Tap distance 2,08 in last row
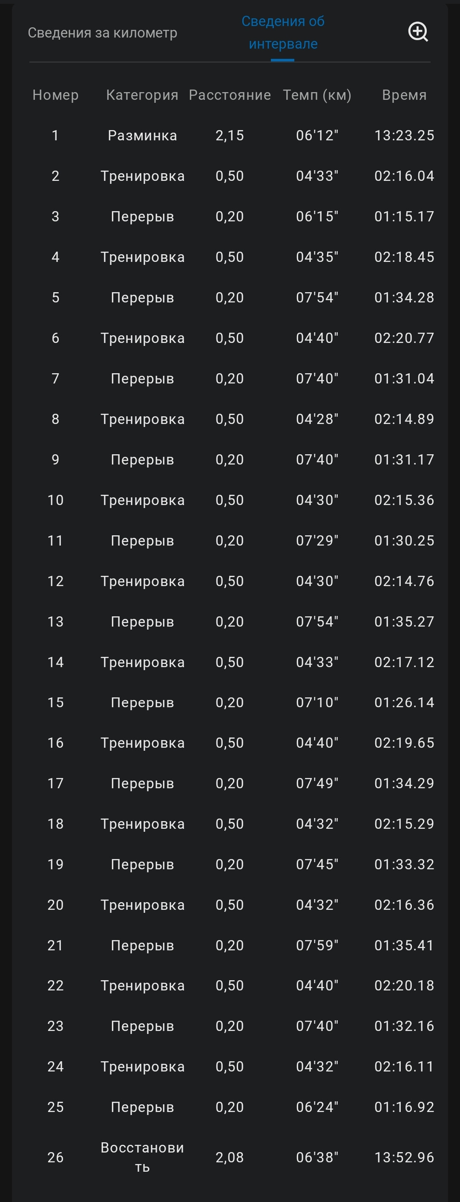The height and width of the screenshot is (1202, 460). 230,1157
